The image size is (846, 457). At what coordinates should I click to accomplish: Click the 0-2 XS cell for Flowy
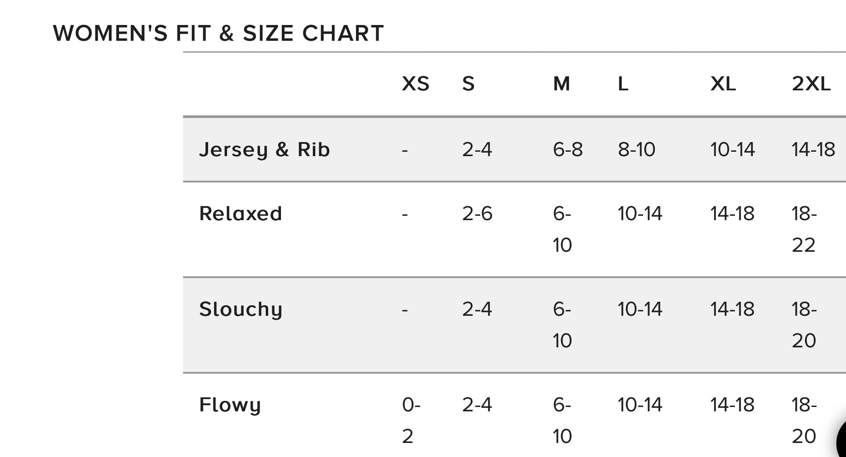click(410, 420)
